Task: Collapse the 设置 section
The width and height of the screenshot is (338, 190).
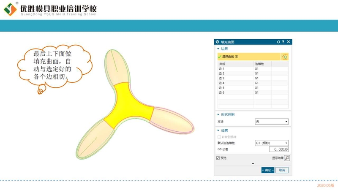Action: click(x=218, y=130)
